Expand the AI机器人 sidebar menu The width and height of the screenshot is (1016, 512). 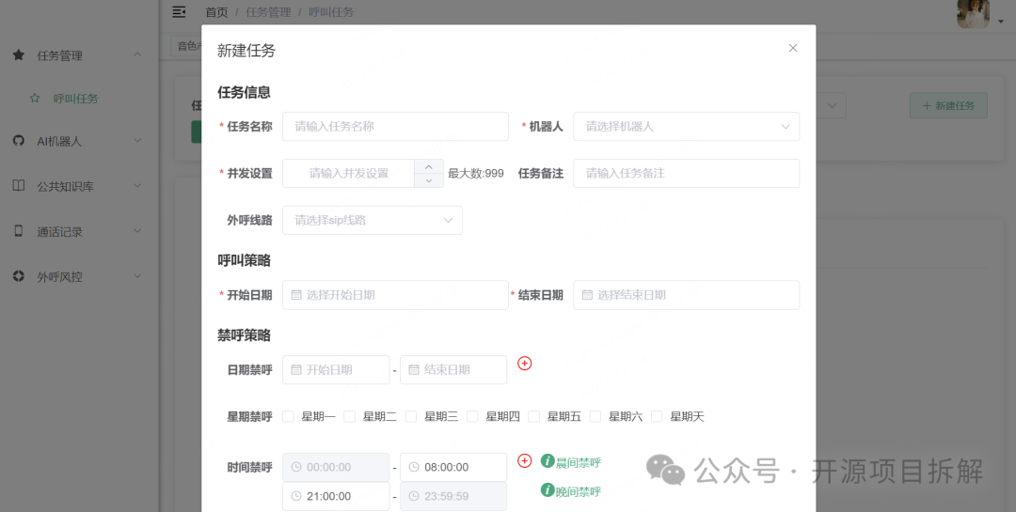coord(137,141)
